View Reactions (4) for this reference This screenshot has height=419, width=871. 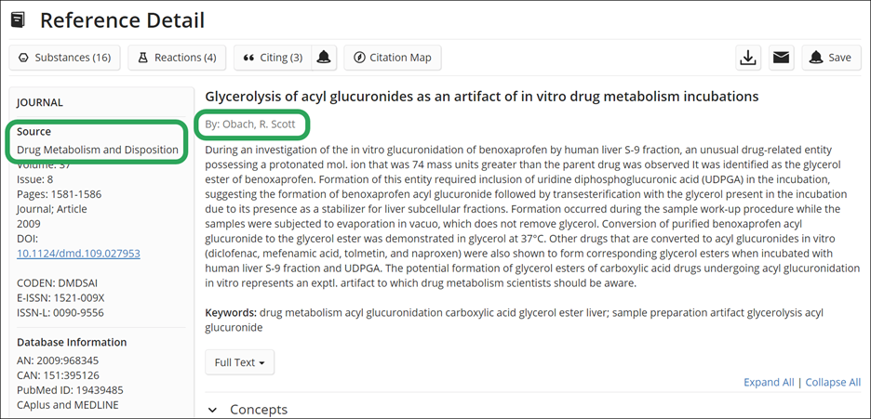(x=177, y=58)
